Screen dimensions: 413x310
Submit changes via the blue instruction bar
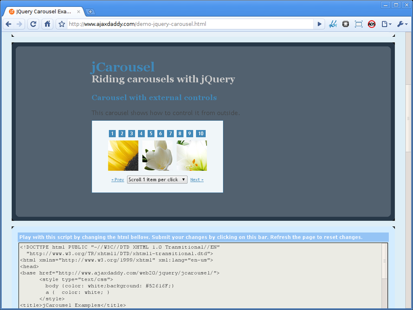coord(203,237)
